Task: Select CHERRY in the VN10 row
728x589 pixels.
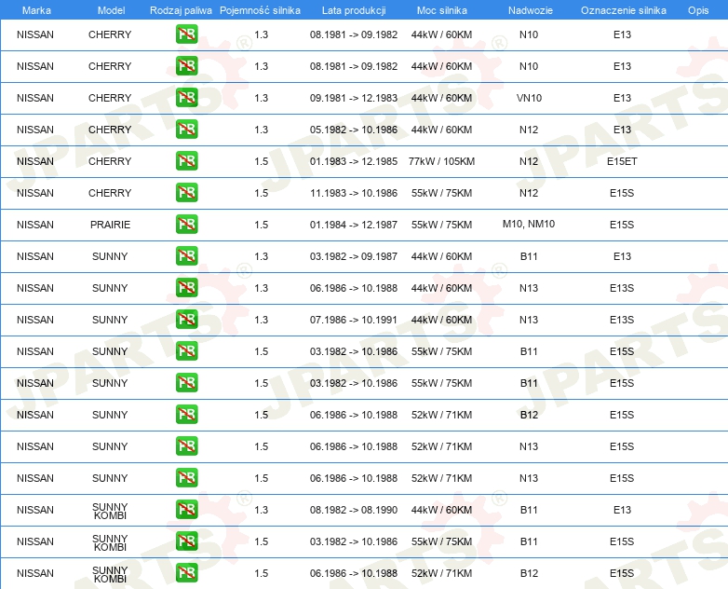Action: coord(110,98)
